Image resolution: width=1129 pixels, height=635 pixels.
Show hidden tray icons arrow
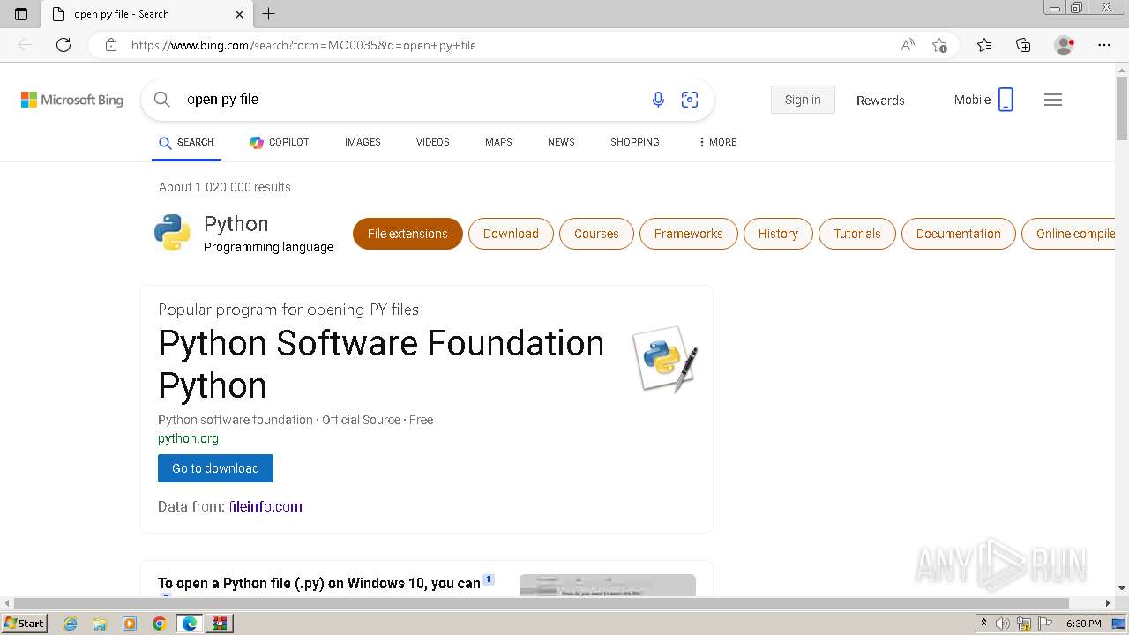point(983,624)
